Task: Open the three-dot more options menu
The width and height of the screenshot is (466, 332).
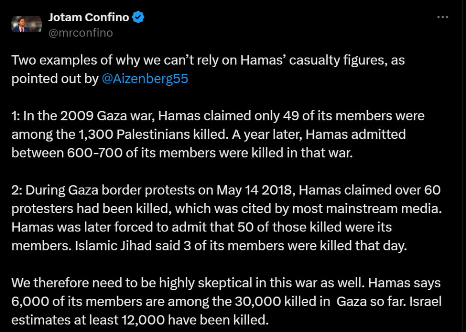Action: click(442, 17)
